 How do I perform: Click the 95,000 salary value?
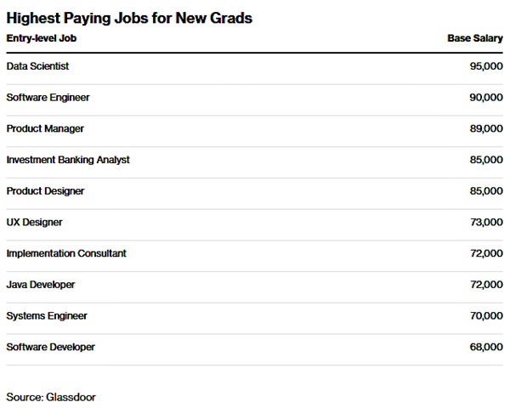click(x=486, y=66)
